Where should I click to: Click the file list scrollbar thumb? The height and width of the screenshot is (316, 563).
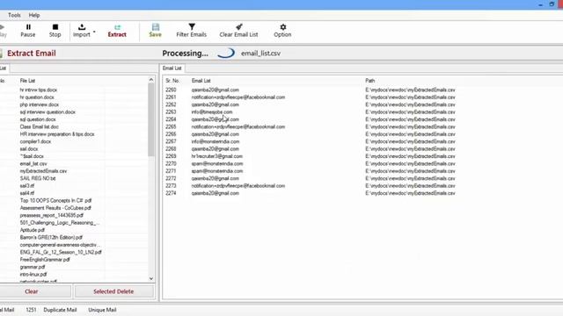151,120
